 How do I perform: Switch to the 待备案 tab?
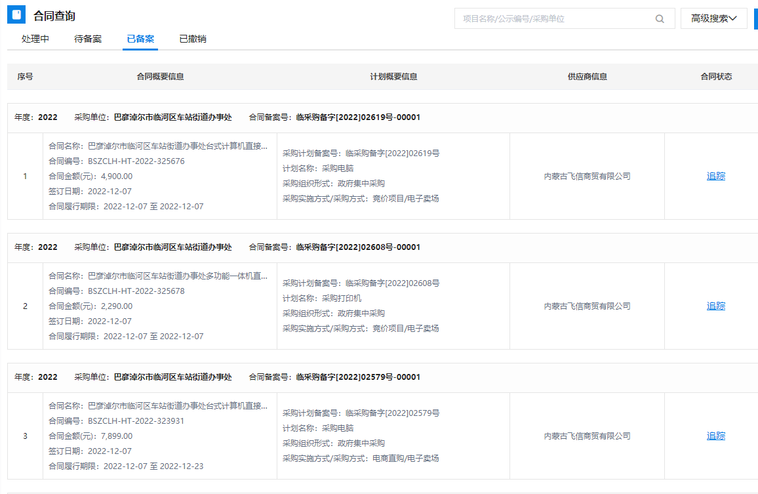[88, 39]
